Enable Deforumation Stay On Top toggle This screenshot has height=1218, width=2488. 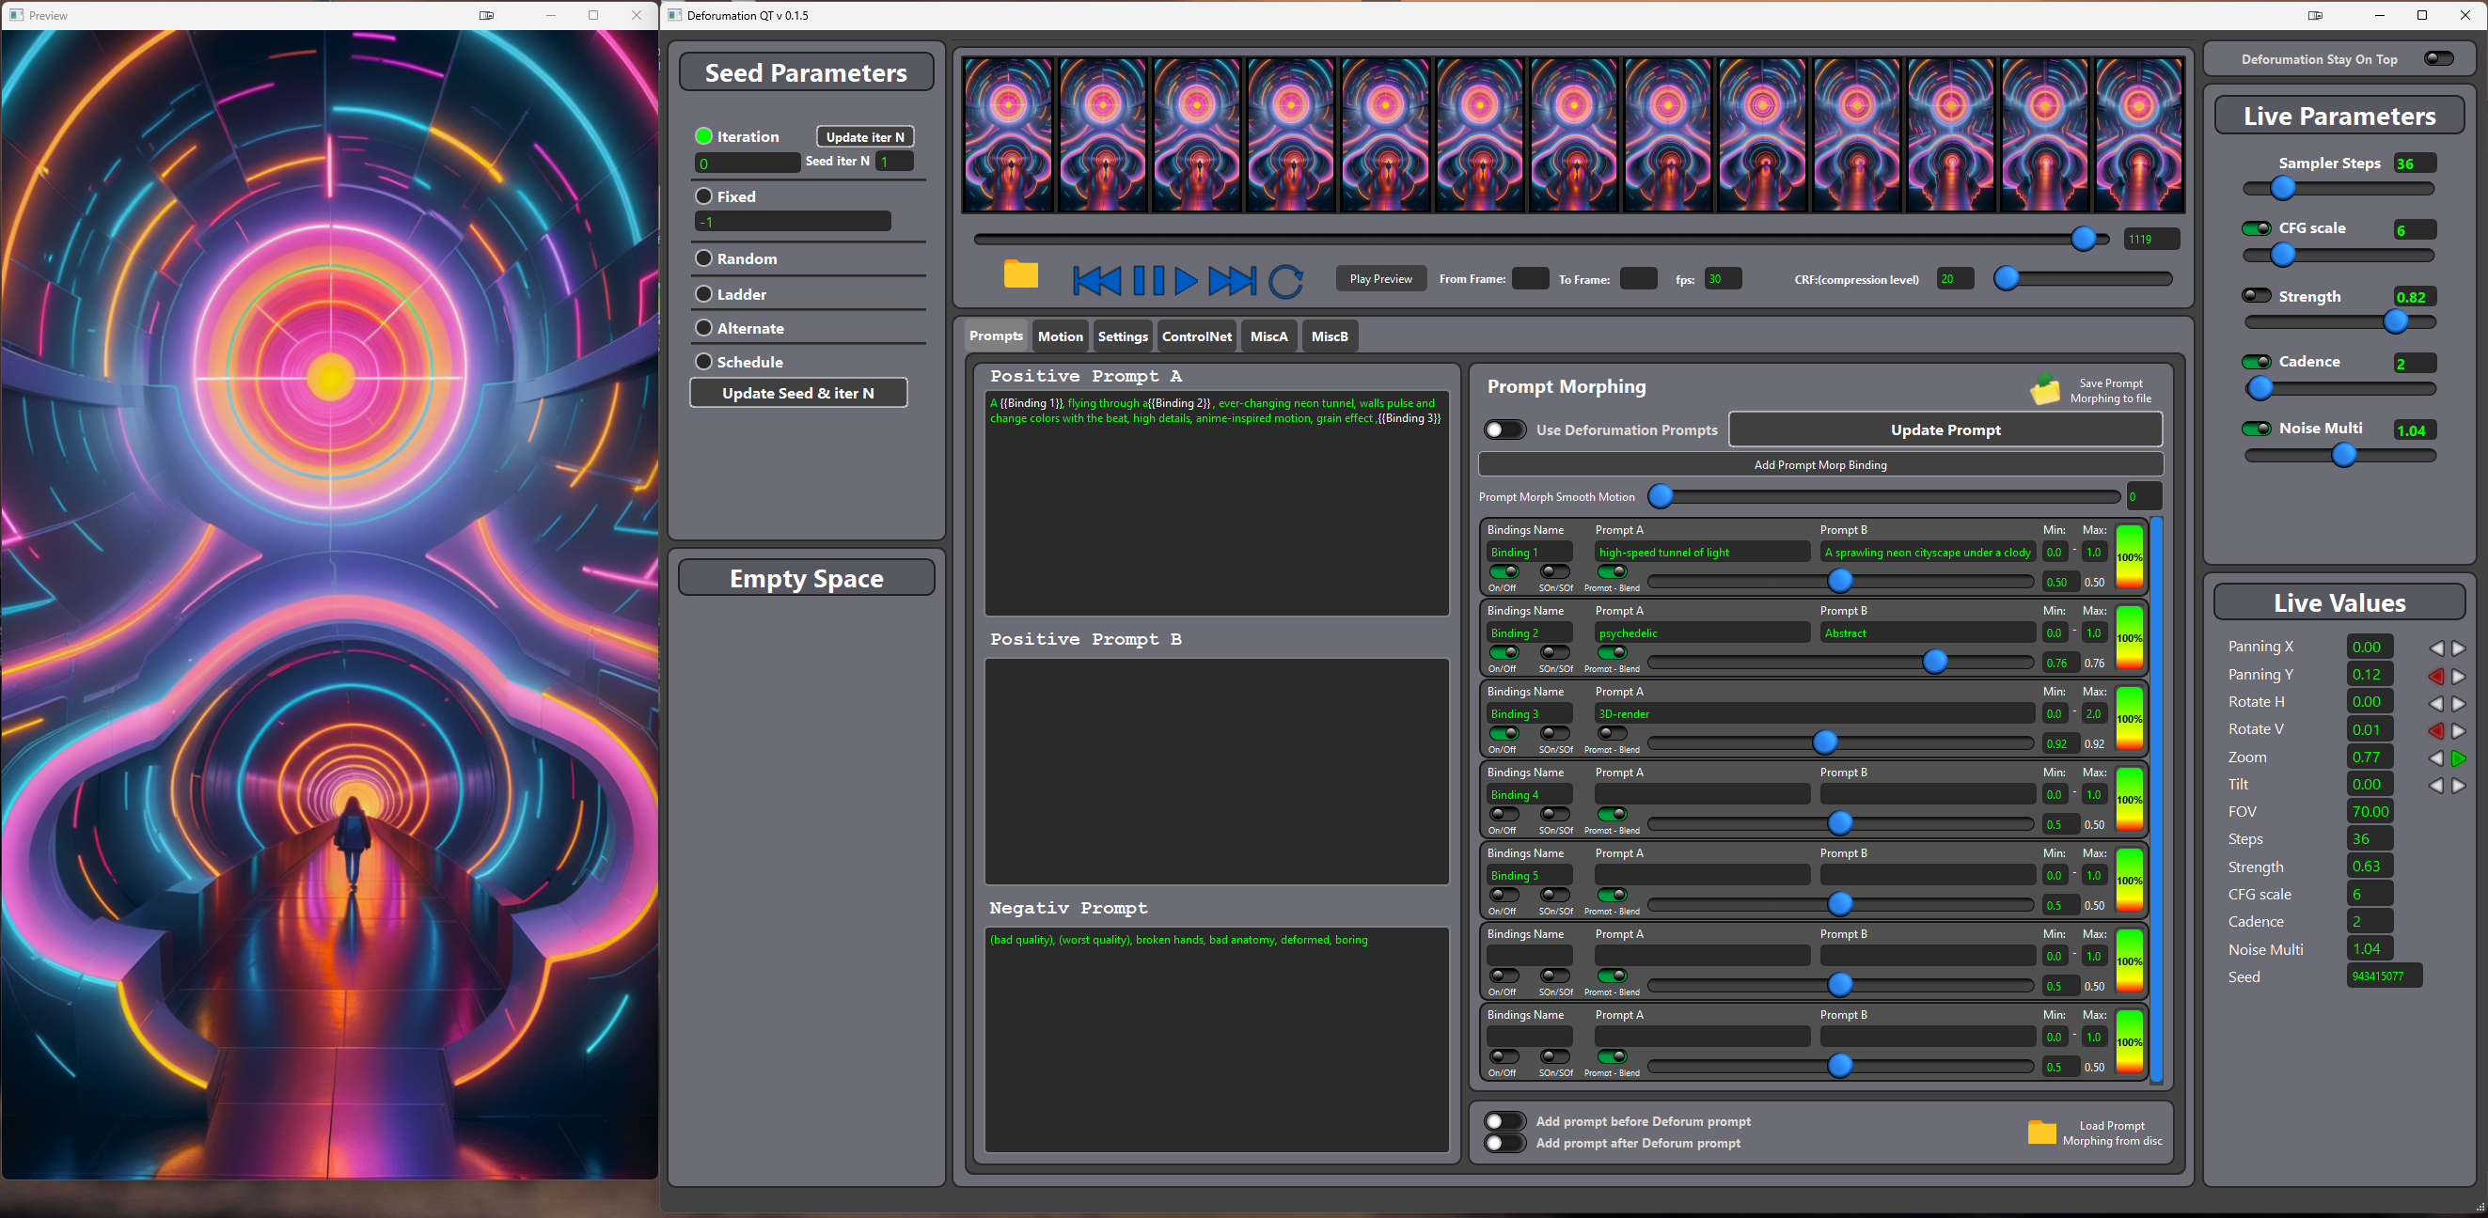tap(2438, 59)
